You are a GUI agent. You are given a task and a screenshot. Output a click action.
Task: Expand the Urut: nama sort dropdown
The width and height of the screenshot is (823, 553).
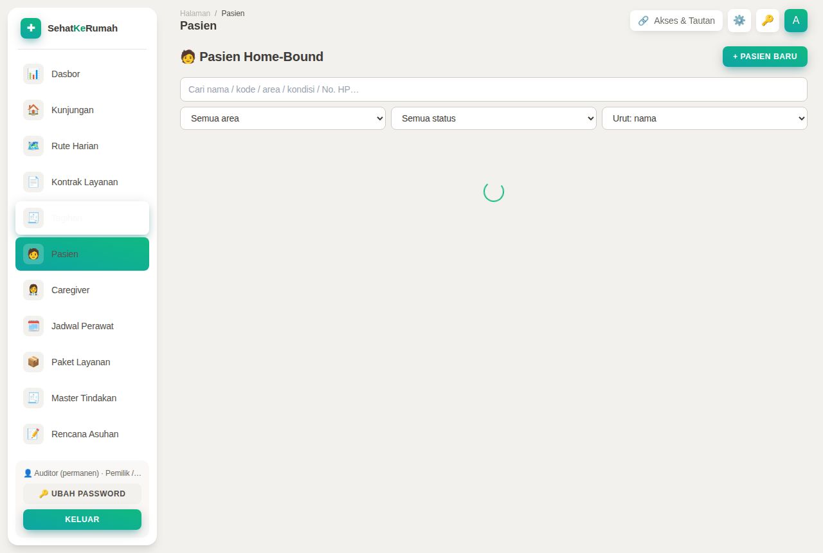tap(705, 118)
